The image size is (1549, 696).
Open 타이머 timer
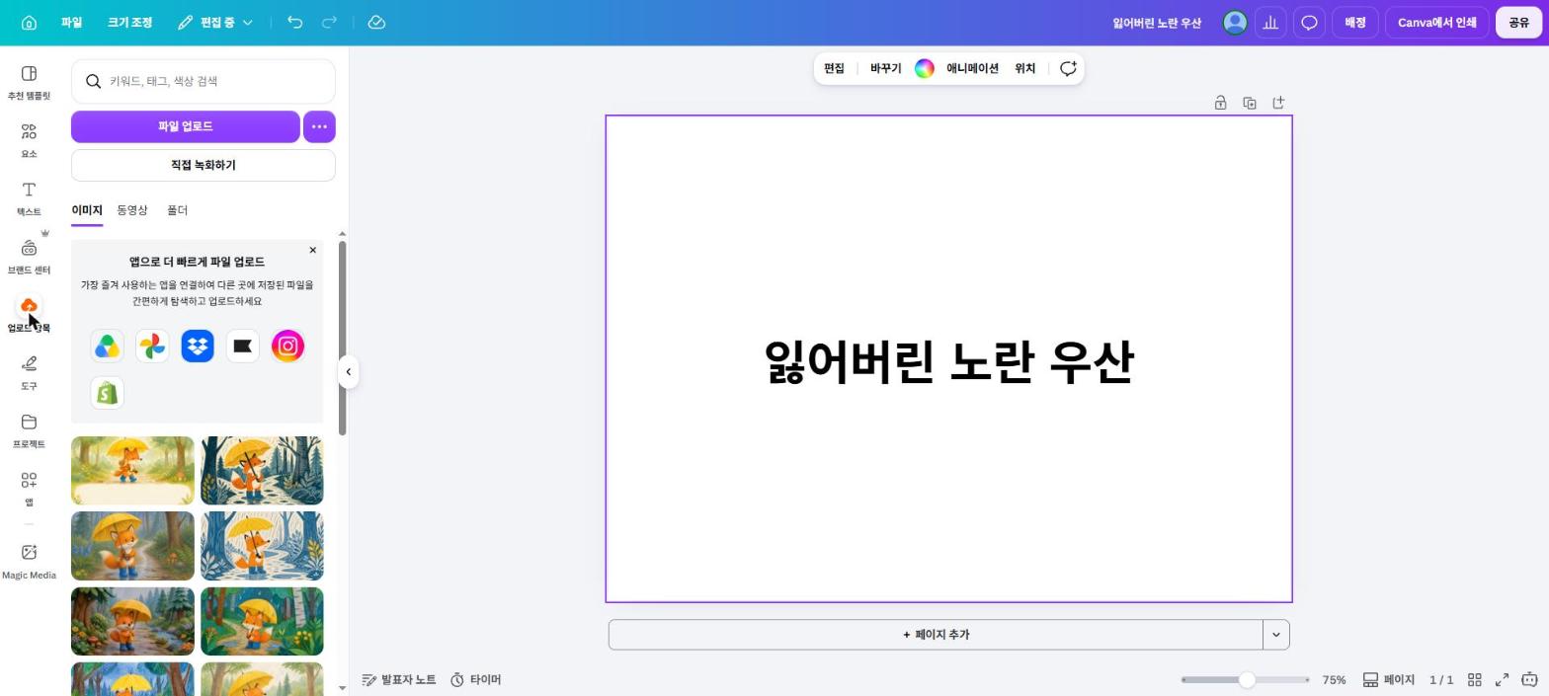tap(476, 679)
